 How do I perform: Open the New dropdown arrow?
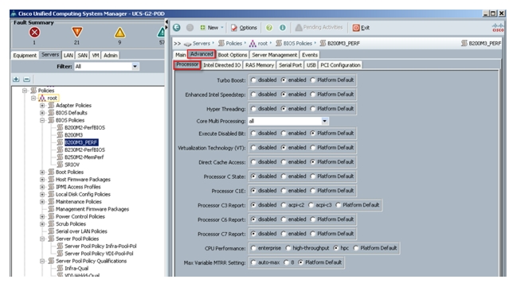point(222,28)
